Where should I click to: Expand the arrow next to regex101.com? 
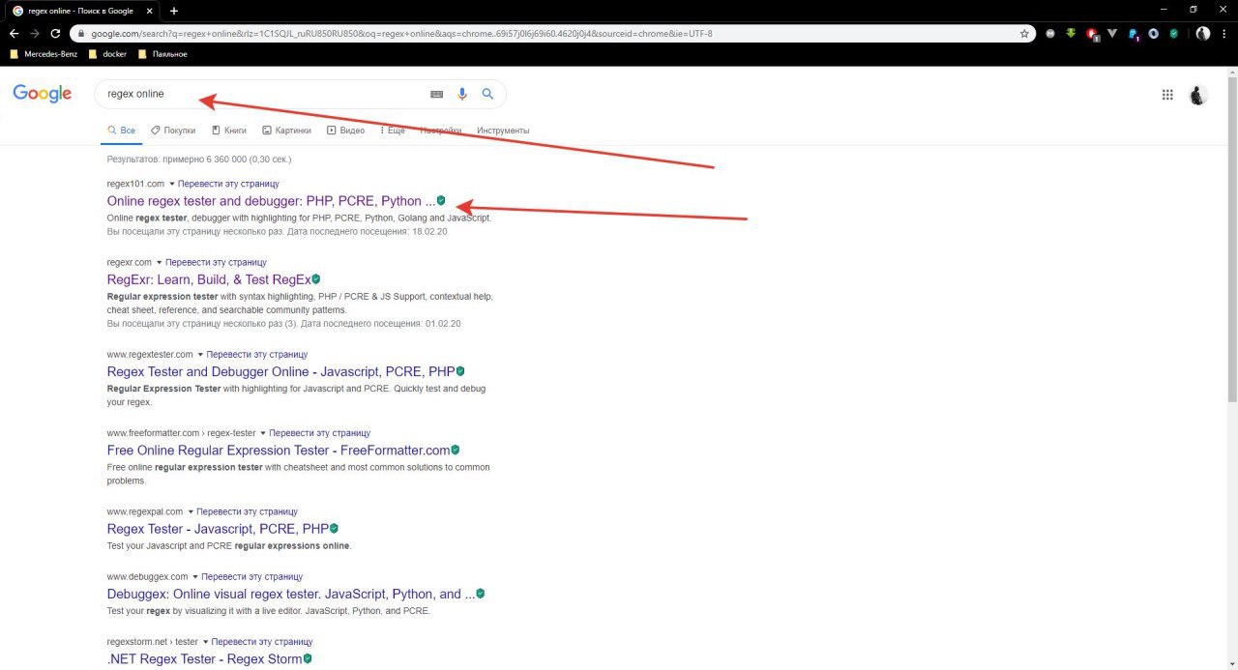pyautogui.click(x=172, y=184)
